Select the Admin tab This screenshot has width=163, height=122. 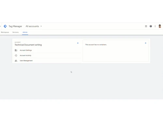click(25, 32)
